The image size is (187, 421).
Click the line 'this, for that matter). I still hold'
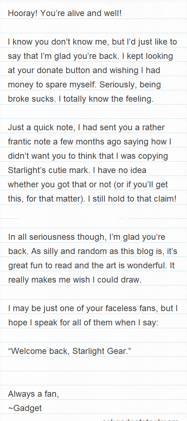click(92, 199)
